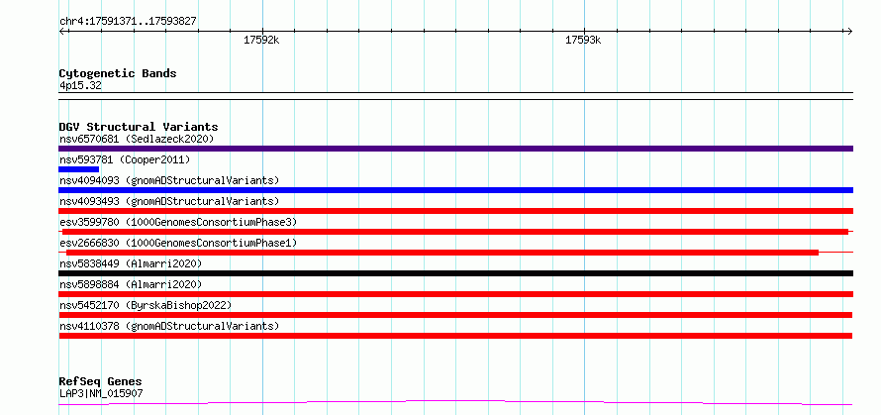Click the red nsv4093493 variant bar
This screenshot has width=881, height=415.
[455, 211]
